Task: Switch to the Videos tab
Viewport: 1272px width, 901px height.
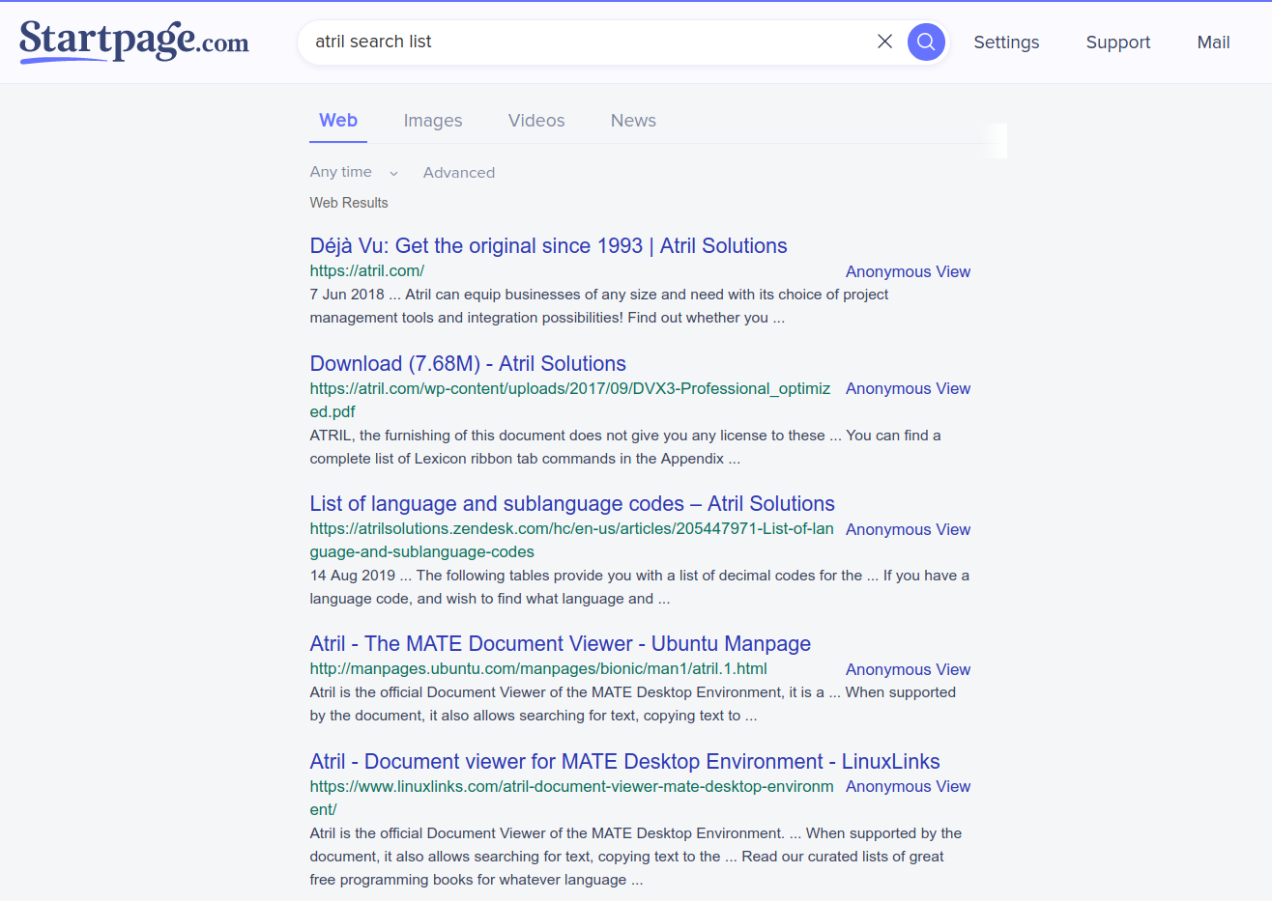Action: [536, 121]
